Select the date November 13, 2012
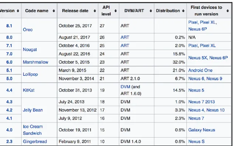The width and height of the screenshot is (234, 146). tap(78, 110)
